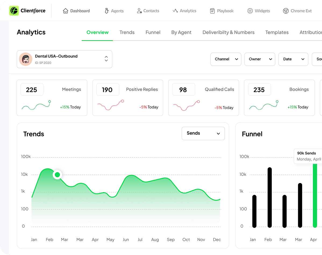Screen dimensions: 322x255
Task: Open the Channel filter dropdown
Action: [x=226, y=59]
